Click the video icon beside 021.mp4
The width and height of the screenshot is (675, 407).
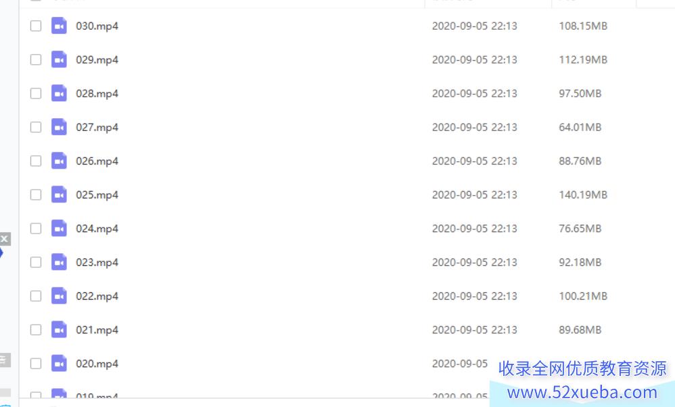tap(59, 329)
